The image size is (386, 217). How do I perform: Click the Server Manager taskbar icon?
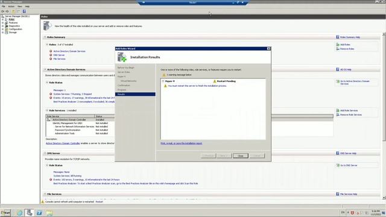click(30, 213)
